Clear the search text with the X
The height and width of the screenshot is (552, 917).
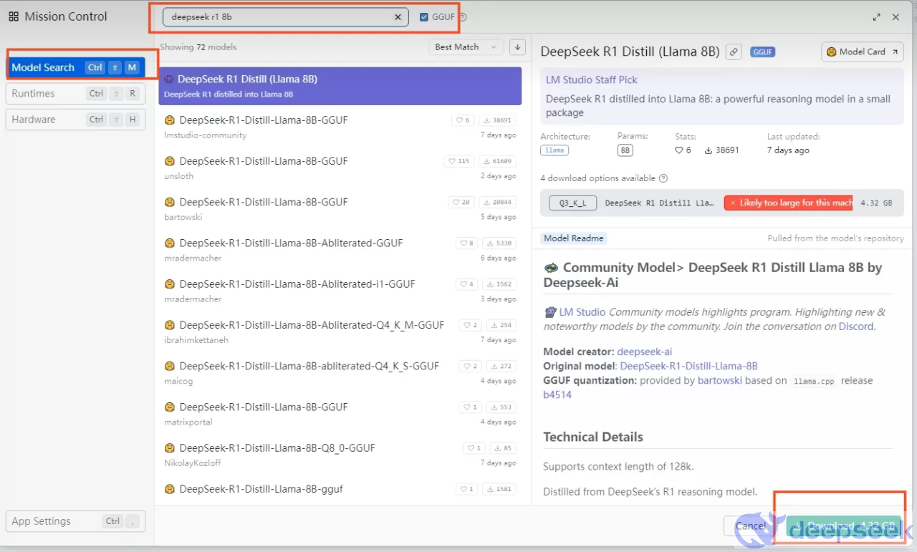click(x=398, y=17)
